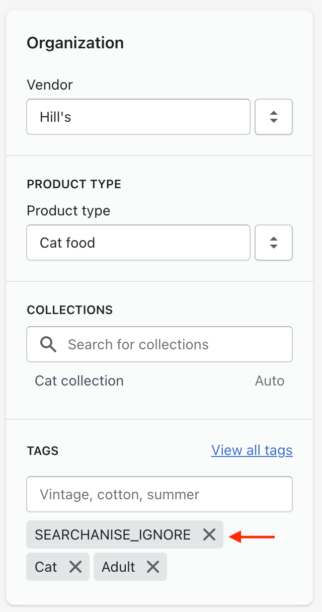Select the Adult tag label
The width and height of the screenshot is (322, 612).
[x=118, y=567]
